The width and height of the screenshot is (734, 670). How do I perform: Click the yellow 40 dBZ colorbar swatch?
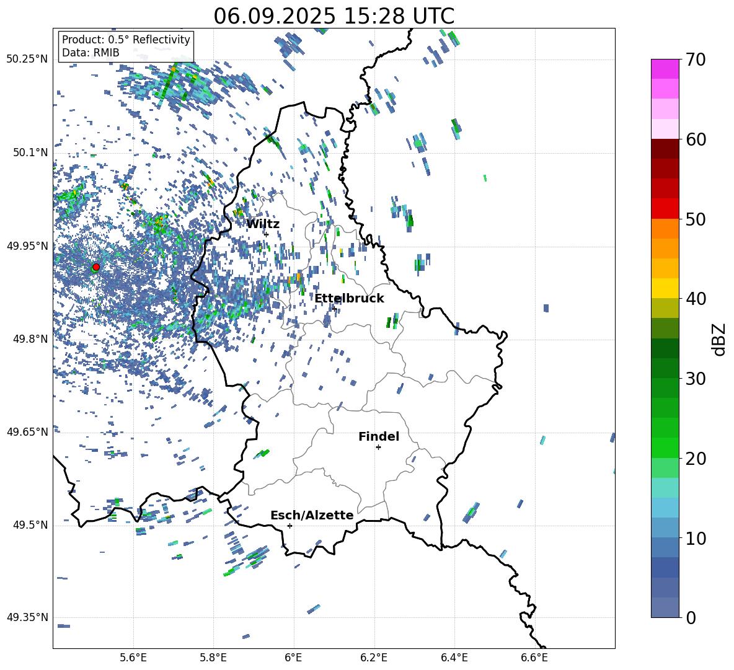(665, 288)
